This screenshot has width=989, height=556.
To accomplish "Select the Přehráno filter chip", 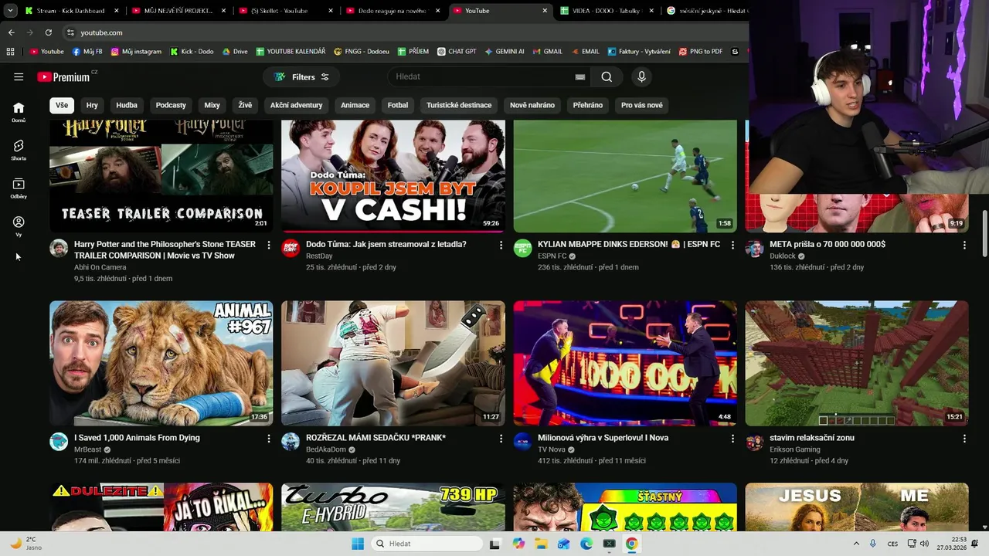I will click(x=588, y=105).
